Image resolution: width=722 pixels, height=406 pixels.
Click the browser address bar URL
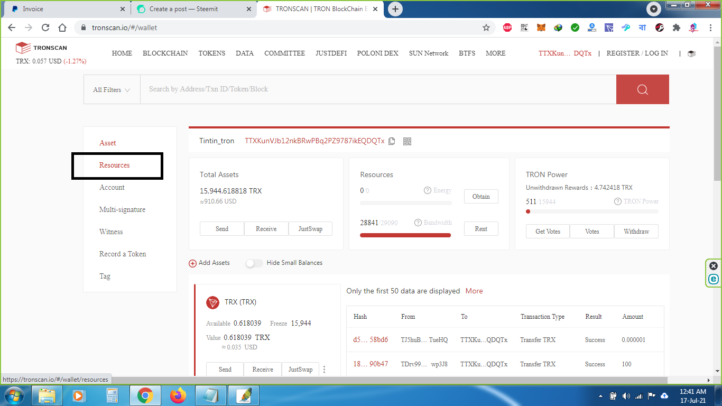[125, 27]
